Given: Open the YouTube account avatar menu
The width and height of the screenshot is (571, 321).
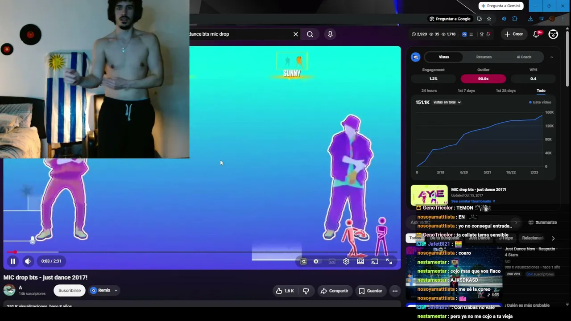Looking at the screenshot, I should point(553,34).
